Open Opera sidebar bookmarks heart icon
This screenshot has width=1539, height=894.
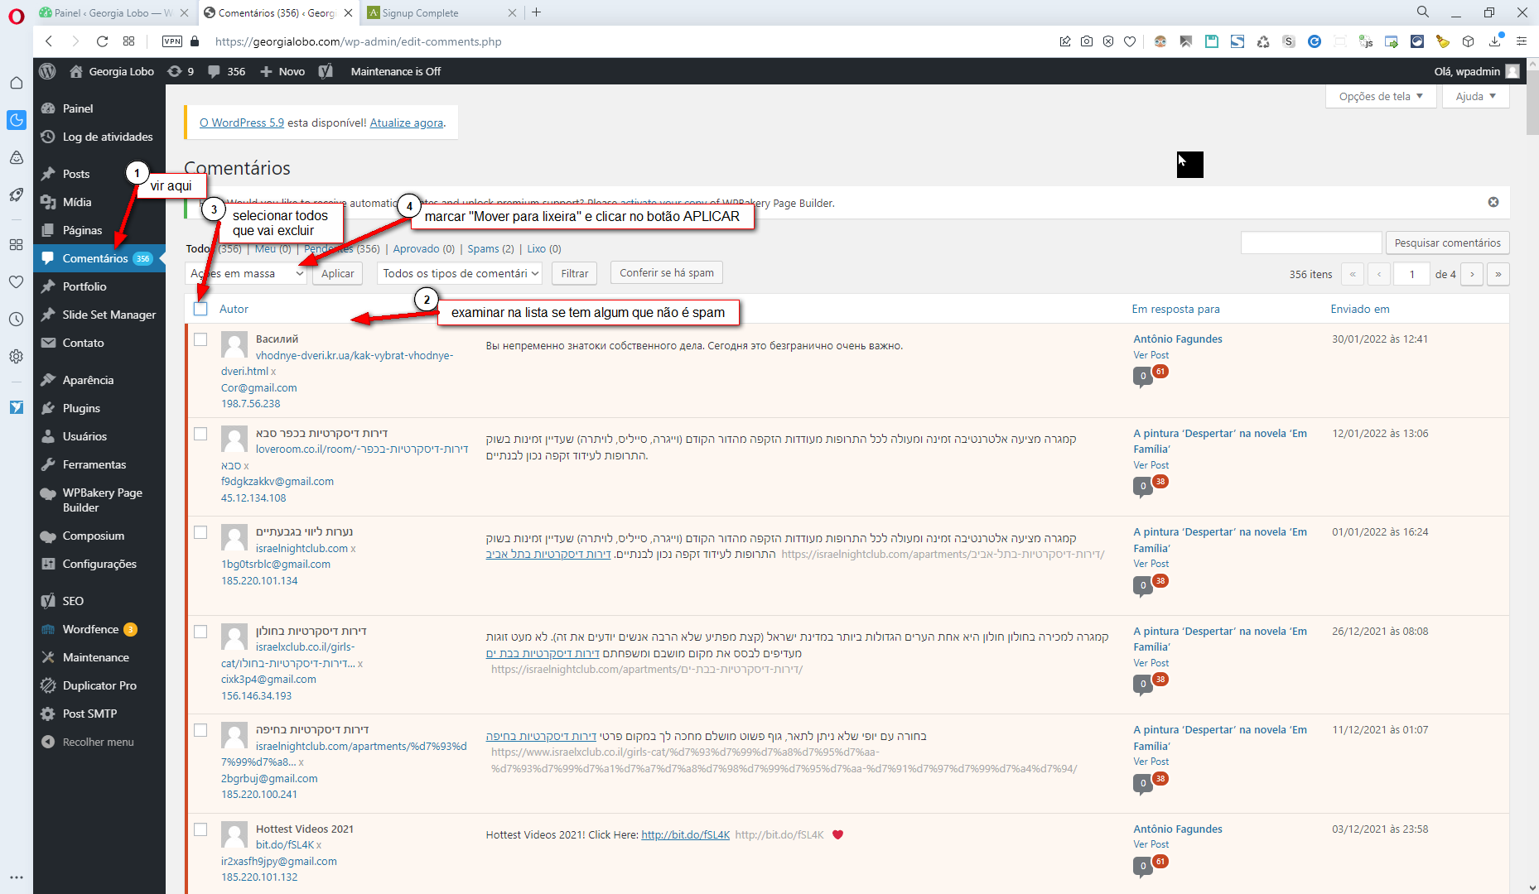click(x=17, y=281)
